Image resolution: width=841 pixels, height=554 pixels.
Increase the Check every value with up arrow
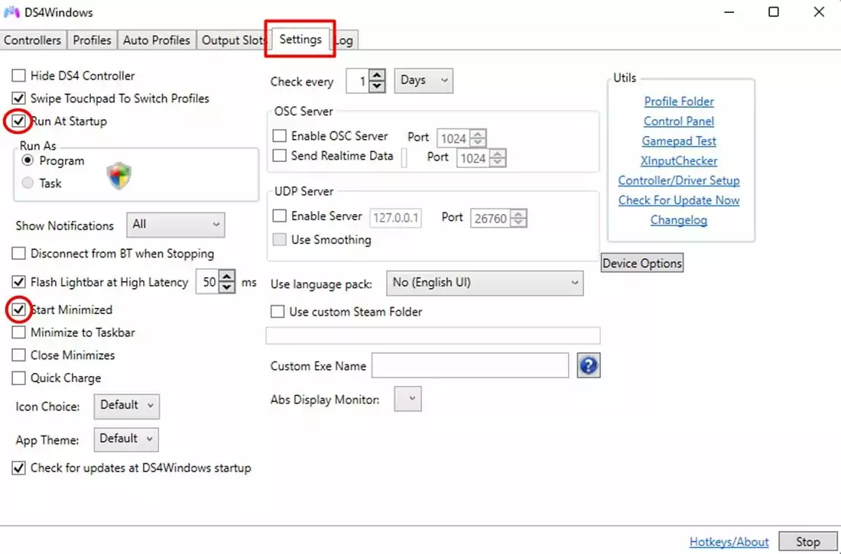(x=377, y=76)
